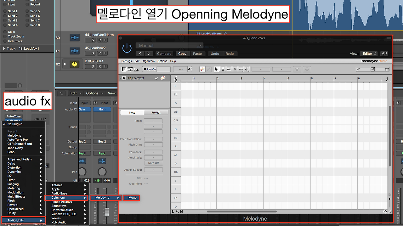
Task: Click the Note Off button
Action: pos(153,163)
